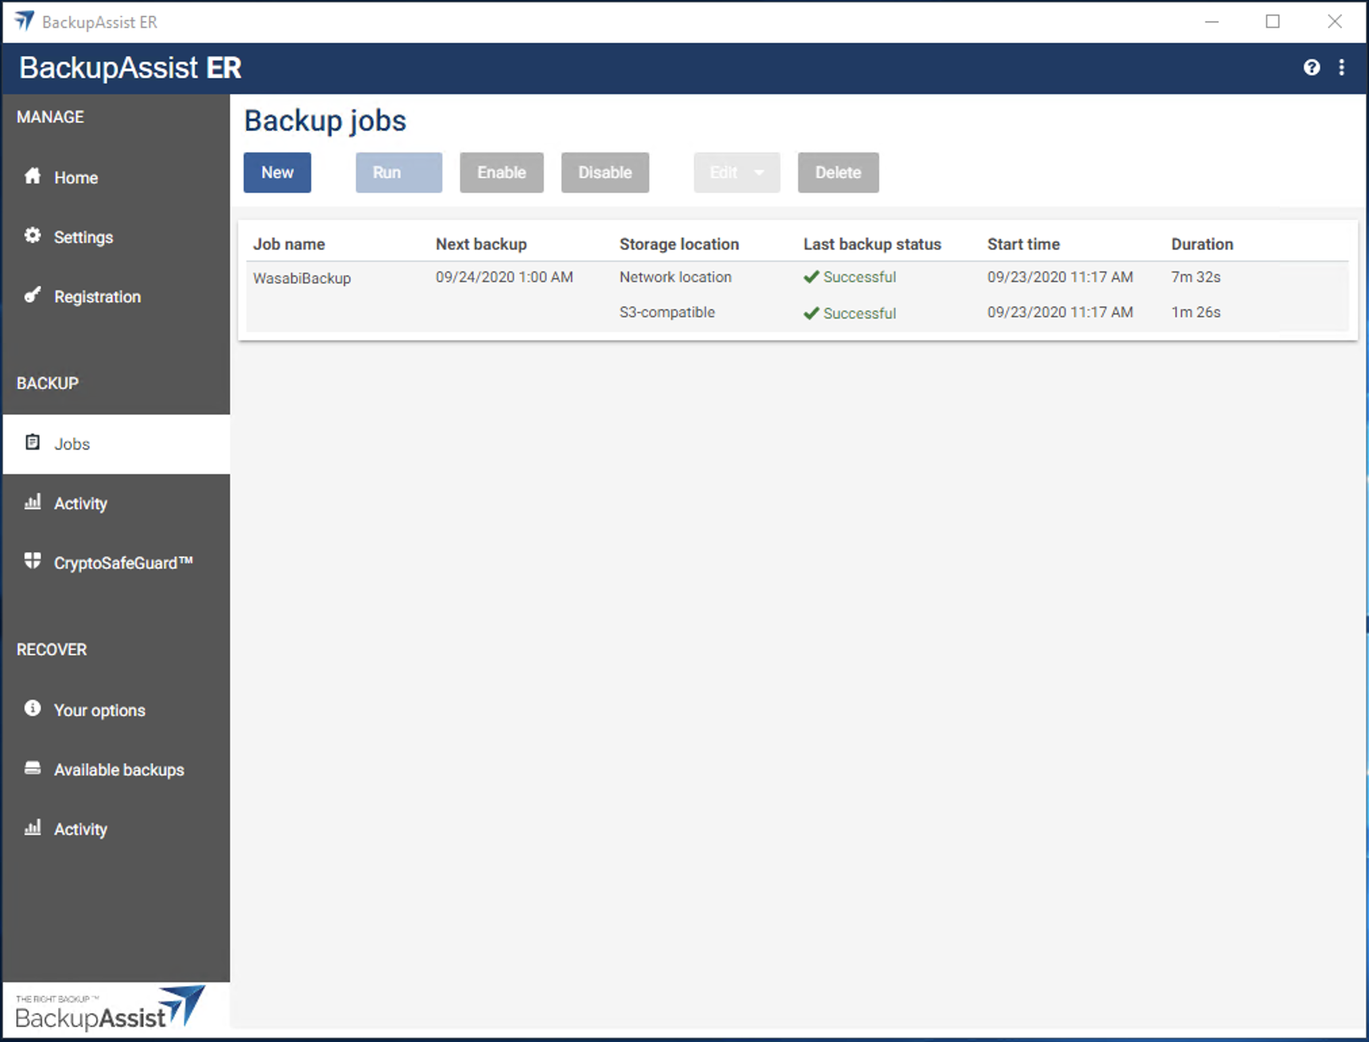The image size is (1369, 1042).
Task: Click the Run button
Action: click(x=399, y=172)
